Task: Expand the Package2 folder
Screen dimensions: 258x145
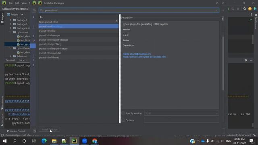Action: pos(10,24)
